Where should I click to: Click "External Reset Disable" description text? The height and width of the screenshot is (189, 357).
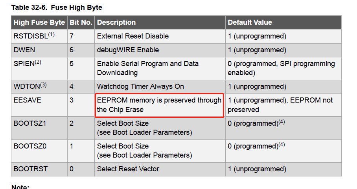[x=133, y=36]
